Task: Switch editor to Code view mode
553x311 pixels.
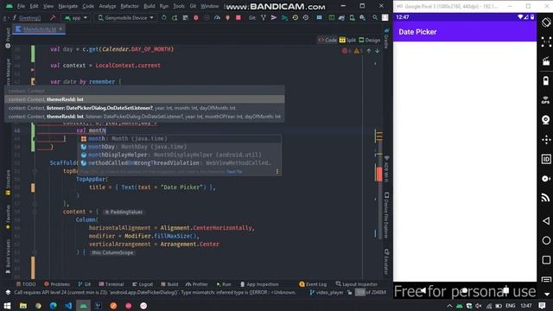Action: coord(327,40)
